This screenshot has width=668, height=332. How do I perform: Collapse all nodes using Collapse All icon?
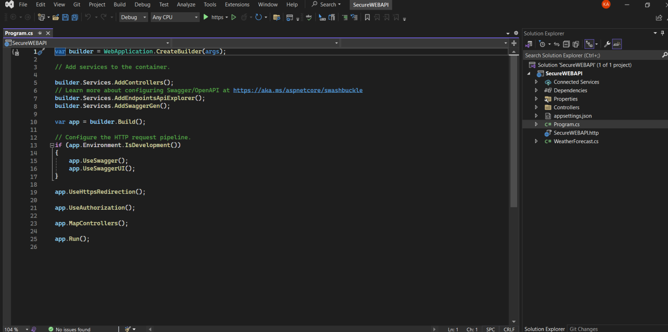[x=566, y=44]
